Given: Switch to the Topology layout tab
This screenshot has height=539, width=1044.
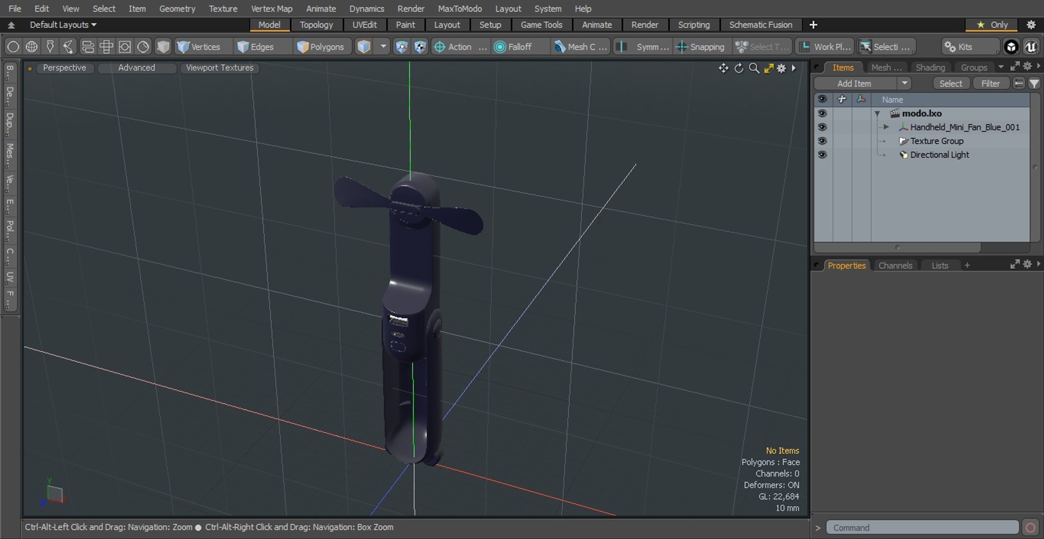Looking at the screenshot, I should coord(316,25).
